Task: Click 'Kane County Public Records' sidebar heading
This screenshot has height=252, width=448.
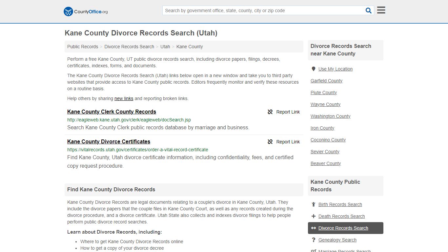Action: [x=335, y=186]
